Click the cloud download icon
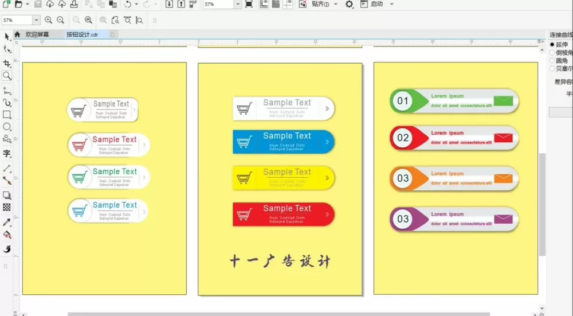The width and height of the screenshot is (573, 316). 50,4
